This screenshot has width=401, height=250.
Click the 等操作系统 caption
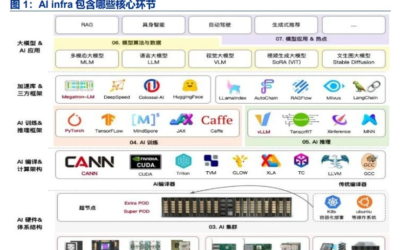click(364, 218)
